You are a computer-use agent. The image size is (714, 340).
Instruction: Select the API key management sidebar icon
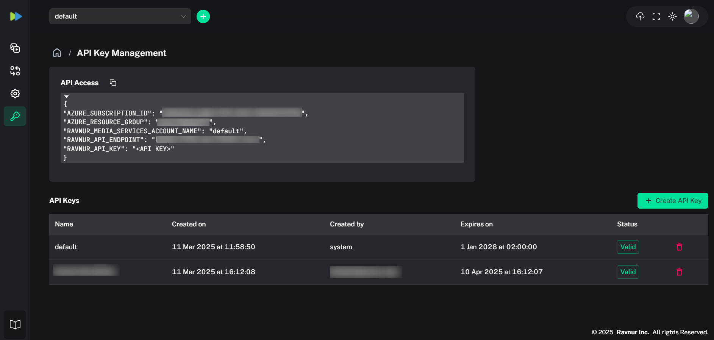15,116
